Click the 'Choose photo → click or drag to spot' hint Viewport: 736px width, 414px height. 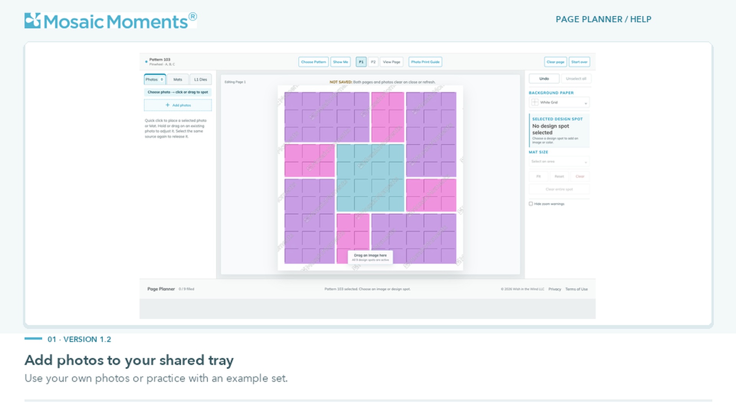click(178, 92)
